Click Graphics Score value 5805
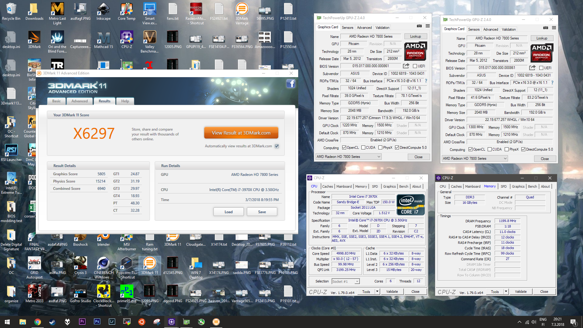 coord(101,174)
